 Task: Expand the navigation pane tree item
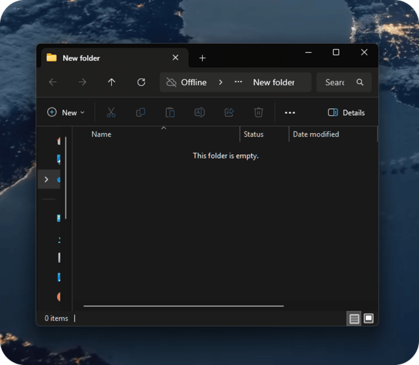[x=46, y=180]
